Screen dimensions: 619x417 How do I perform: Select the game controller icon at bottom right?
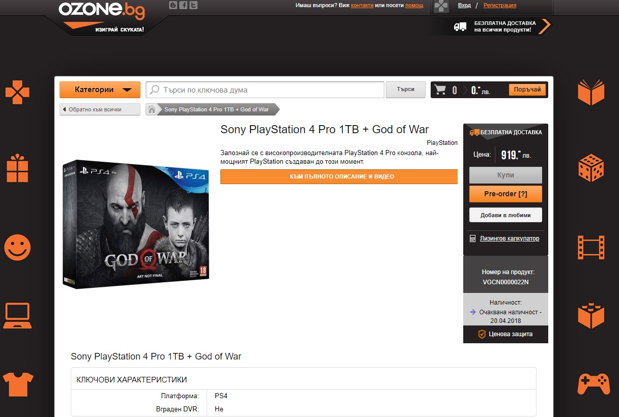[x=594, y=384]
